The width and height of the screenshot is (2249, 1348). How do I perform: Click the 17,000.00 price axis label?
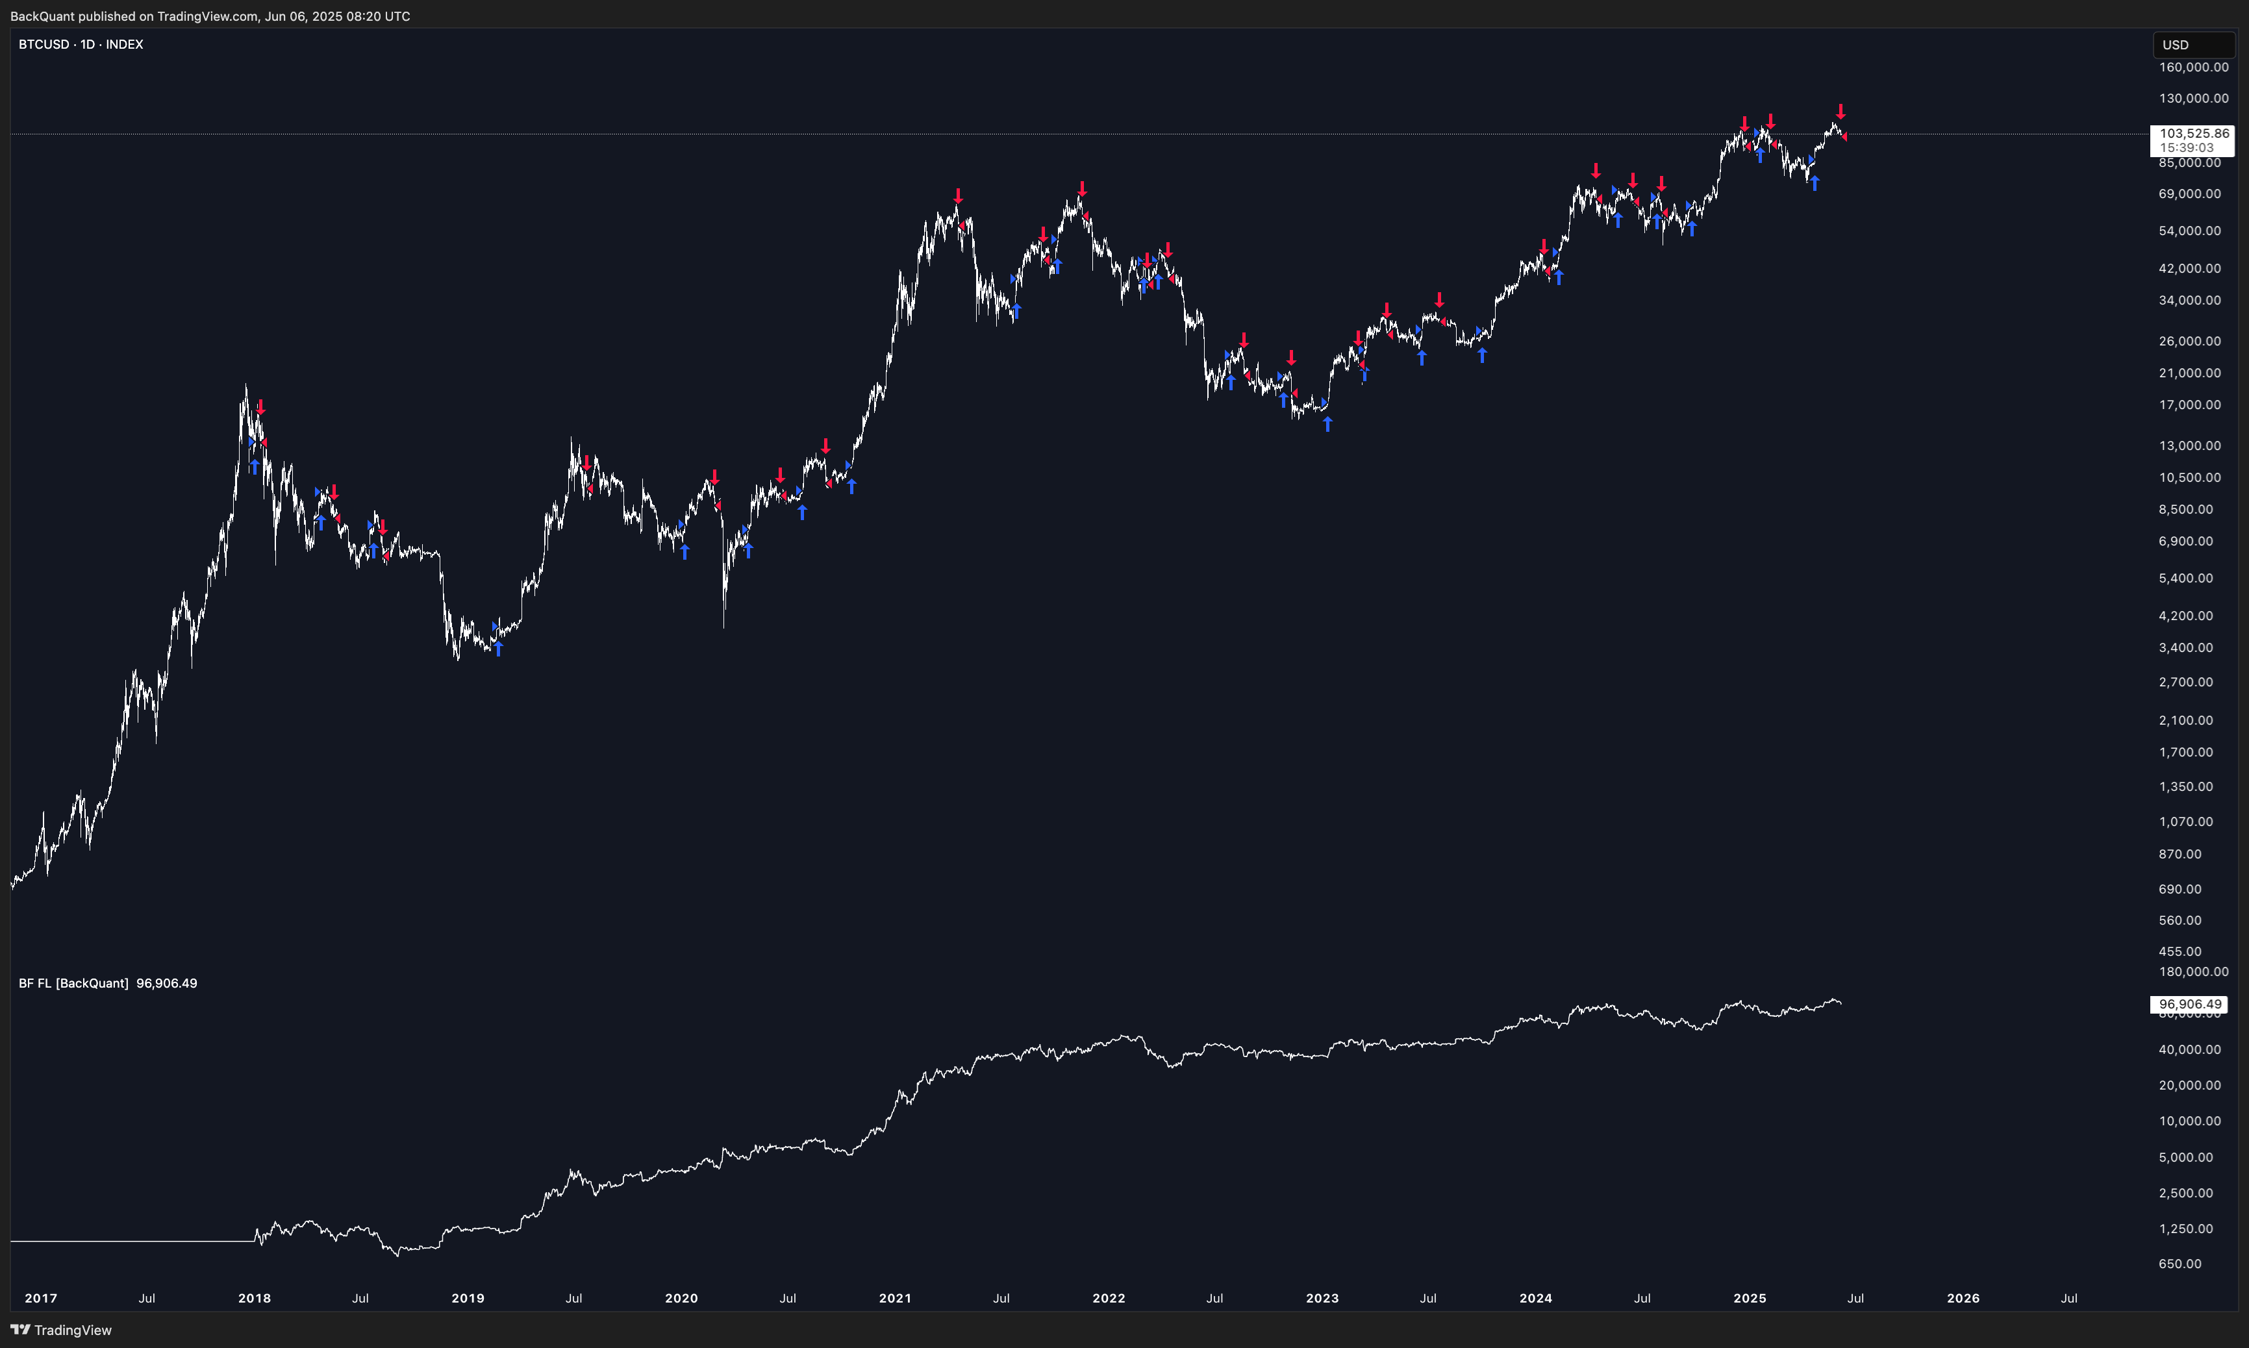(x=2190, y=405)
